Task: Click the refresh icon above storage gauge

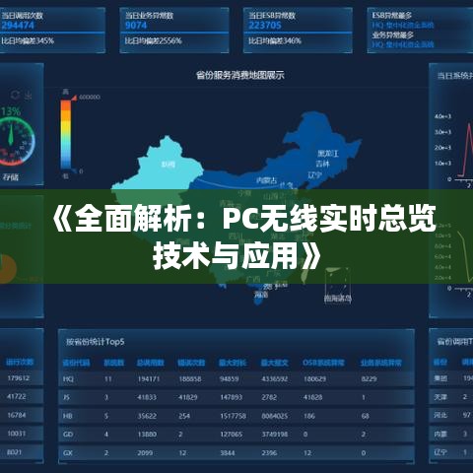Action: 15,95
